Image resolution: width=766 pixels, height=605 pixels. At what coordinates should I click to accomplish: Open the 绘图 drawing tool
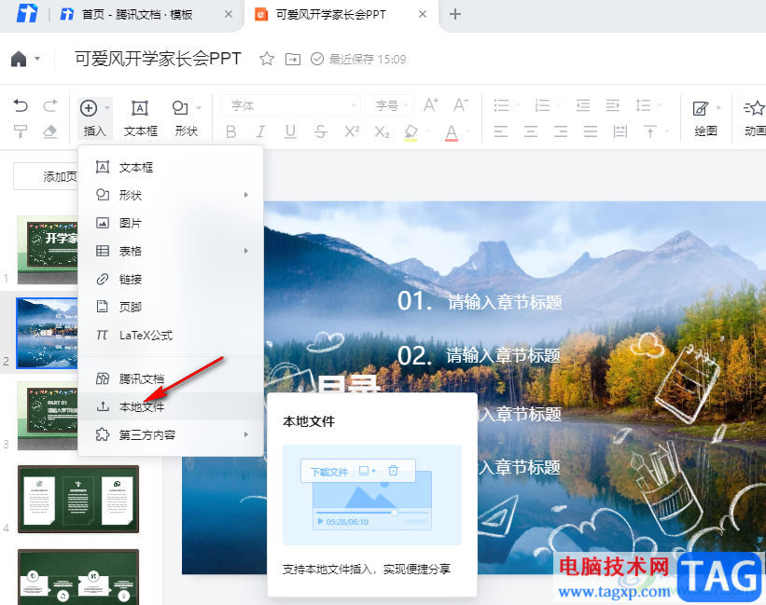(705, 118)
